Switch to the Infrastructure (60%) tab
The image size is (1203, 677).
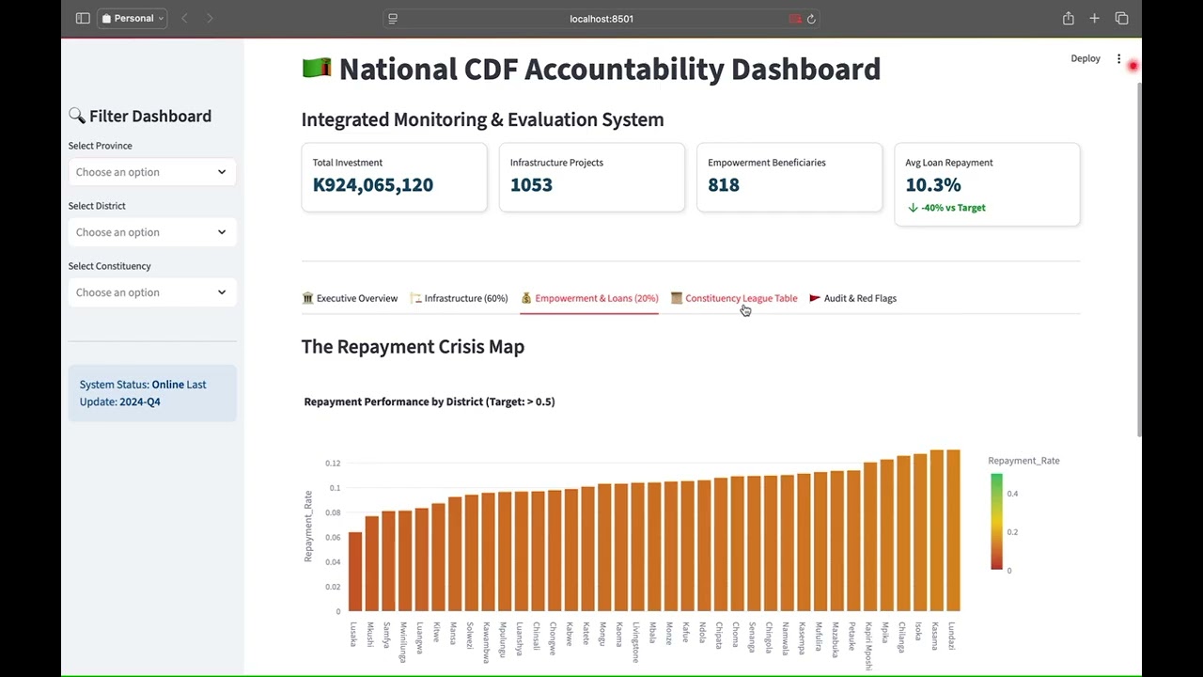459,298
